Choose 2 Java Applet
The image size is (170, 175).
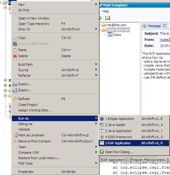134,125
